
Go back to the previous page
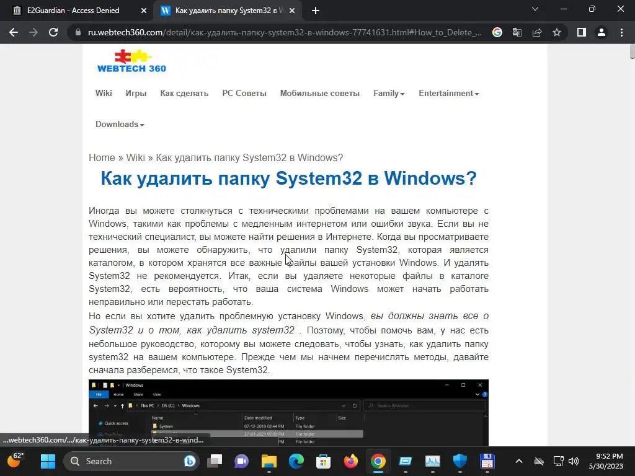point(14,32)
